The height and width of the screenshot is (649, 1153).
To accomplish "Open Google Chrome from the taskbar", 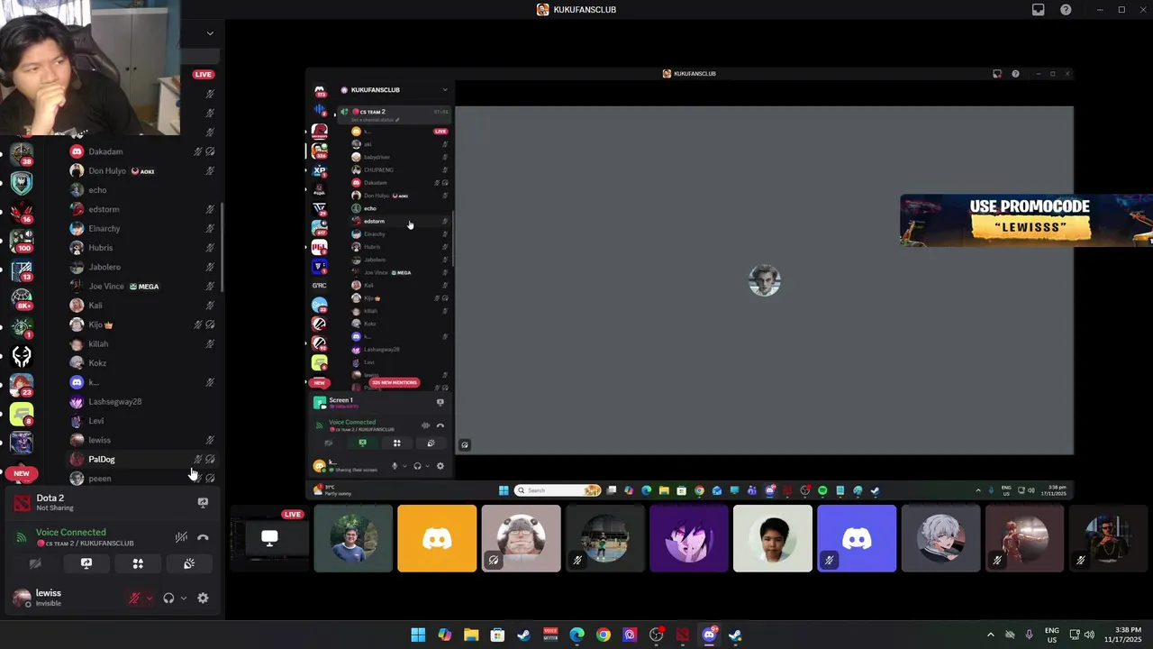I will (604, 635).
